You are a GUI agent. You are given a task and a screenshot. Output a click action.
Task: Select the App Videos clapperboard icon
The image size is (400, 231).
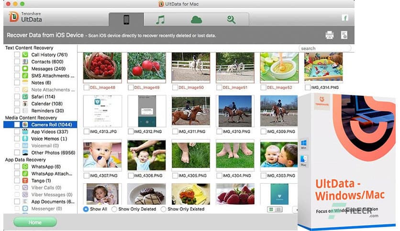[x=25, y=132]
